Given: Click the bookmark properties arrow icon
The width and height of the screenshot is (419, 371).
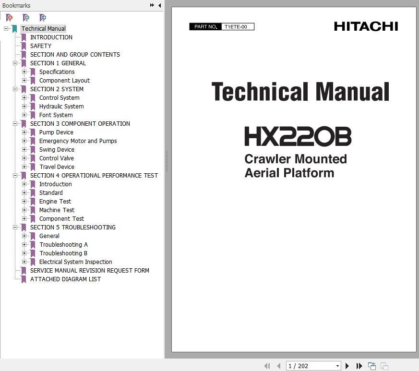Looking at the screenshot, I should click(x=43, y=18).
